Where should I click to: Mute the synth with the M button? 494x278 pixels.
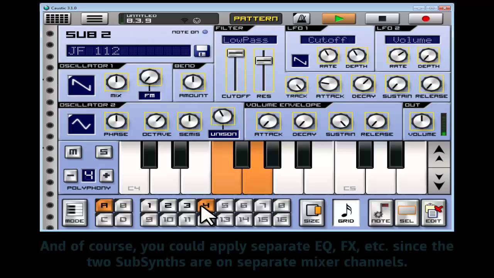click(x=73, y=152)
